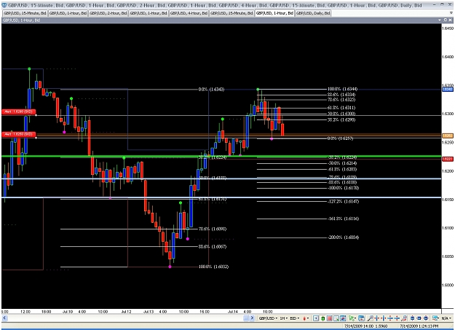Select the highlighted active GBP/USD 1-Hour tab

274,13
